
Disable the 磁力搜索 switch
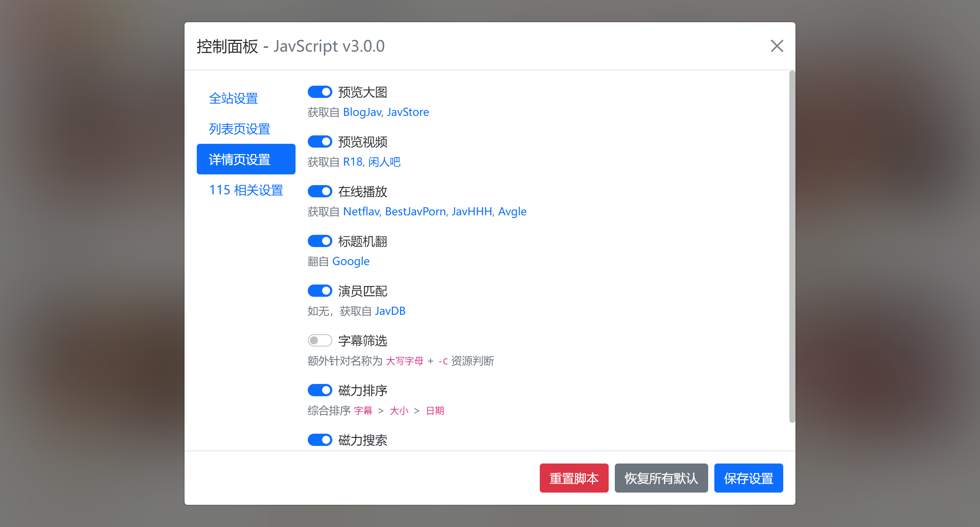320,440
